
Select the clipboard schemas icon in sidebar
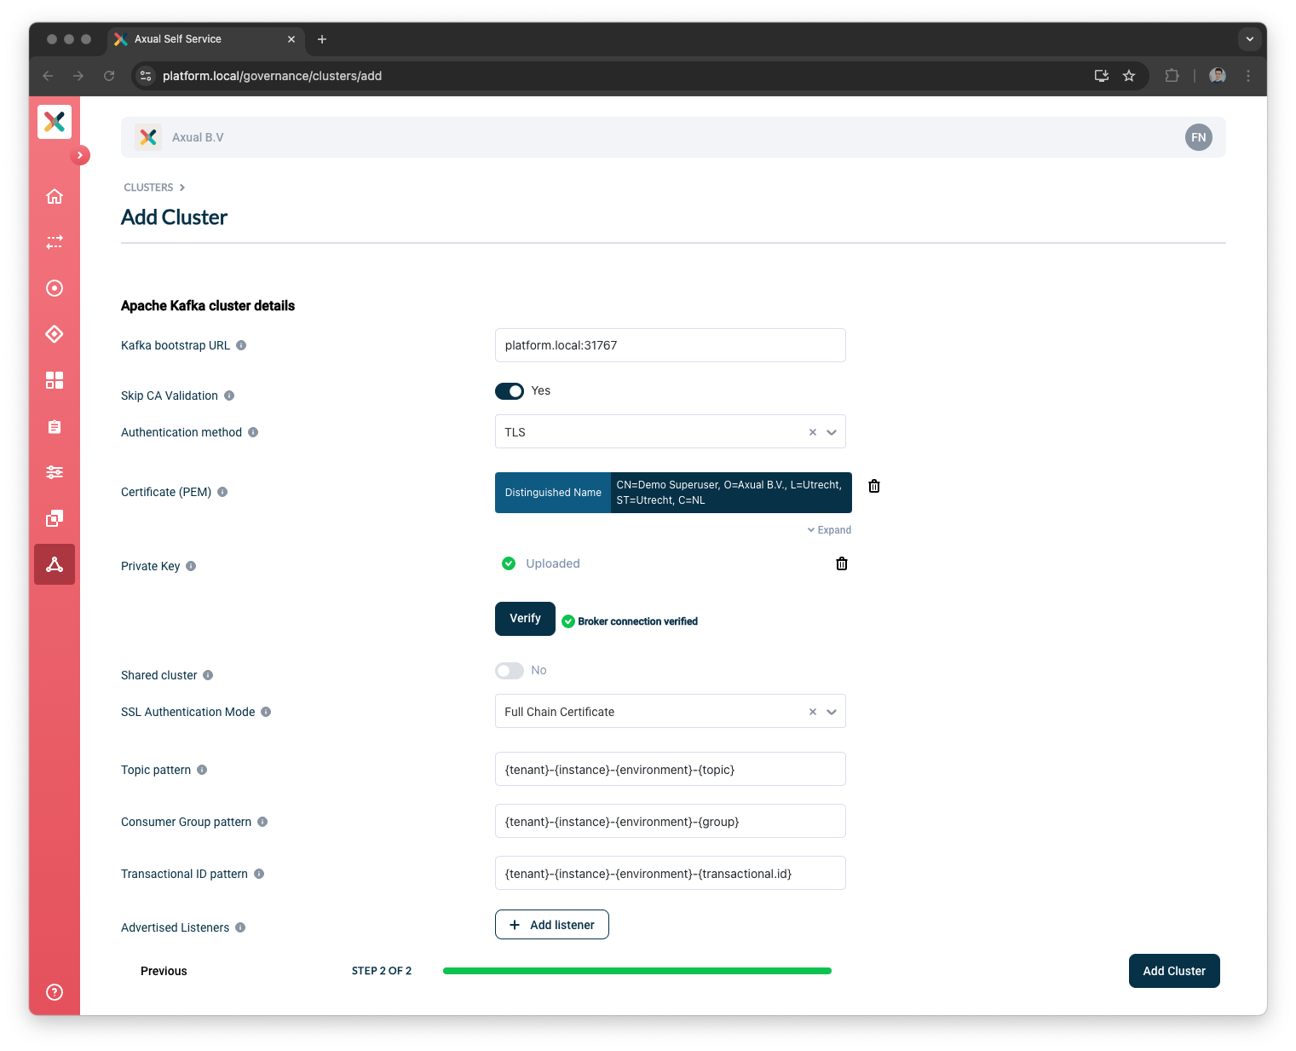point(54,426)
